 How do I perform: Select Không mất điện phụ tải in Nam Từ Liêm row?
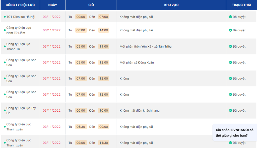[x=136, y=30]
